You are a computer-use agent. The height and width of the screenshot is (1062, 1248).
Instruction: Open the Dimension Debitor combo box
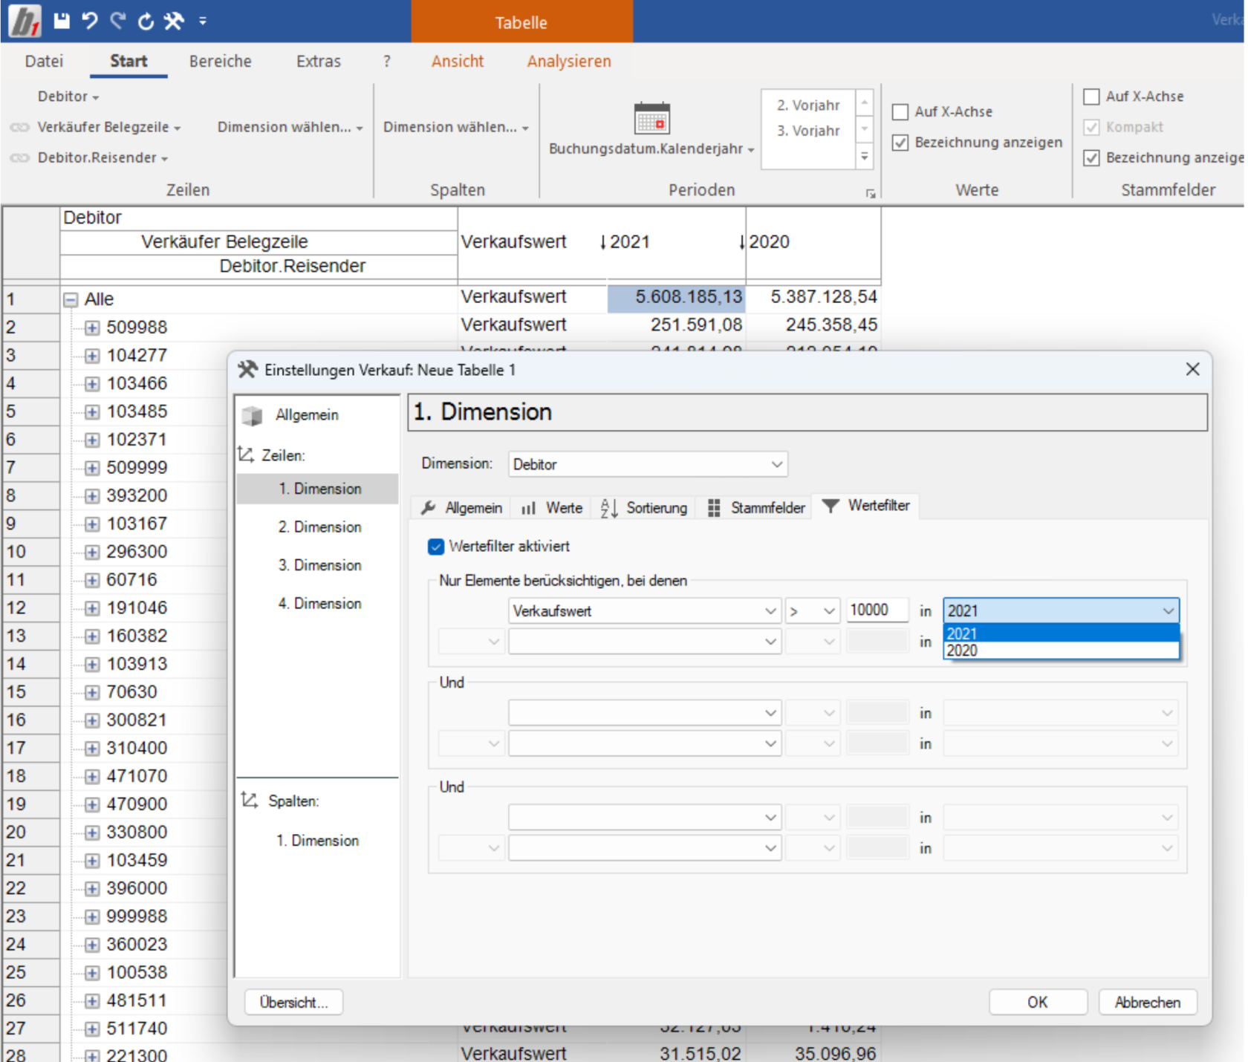click(648, 465)
